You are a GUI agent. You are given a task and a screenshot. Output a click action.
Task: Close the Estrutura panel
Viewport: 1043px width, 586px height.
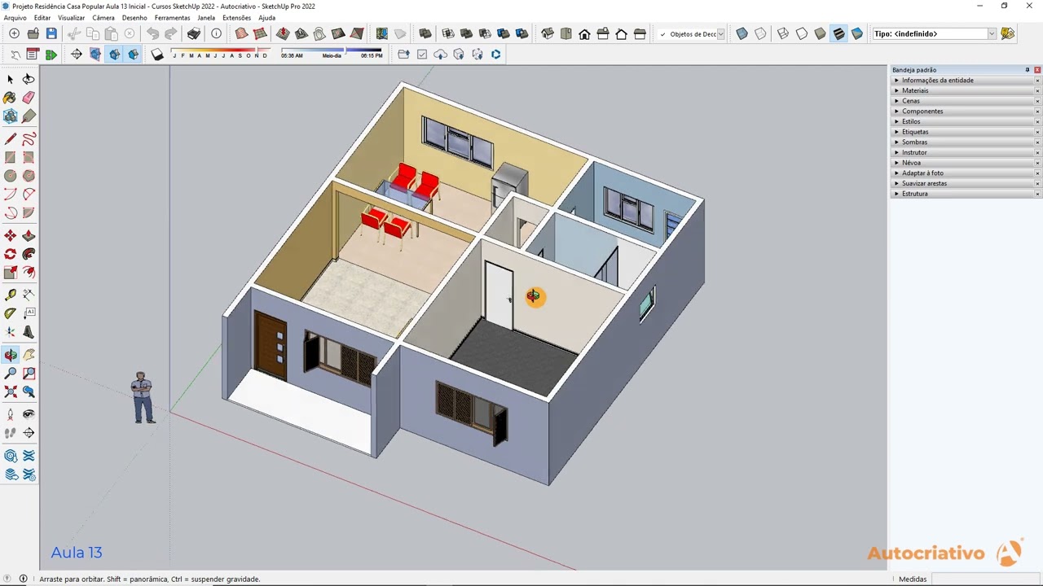(1037, 194)
